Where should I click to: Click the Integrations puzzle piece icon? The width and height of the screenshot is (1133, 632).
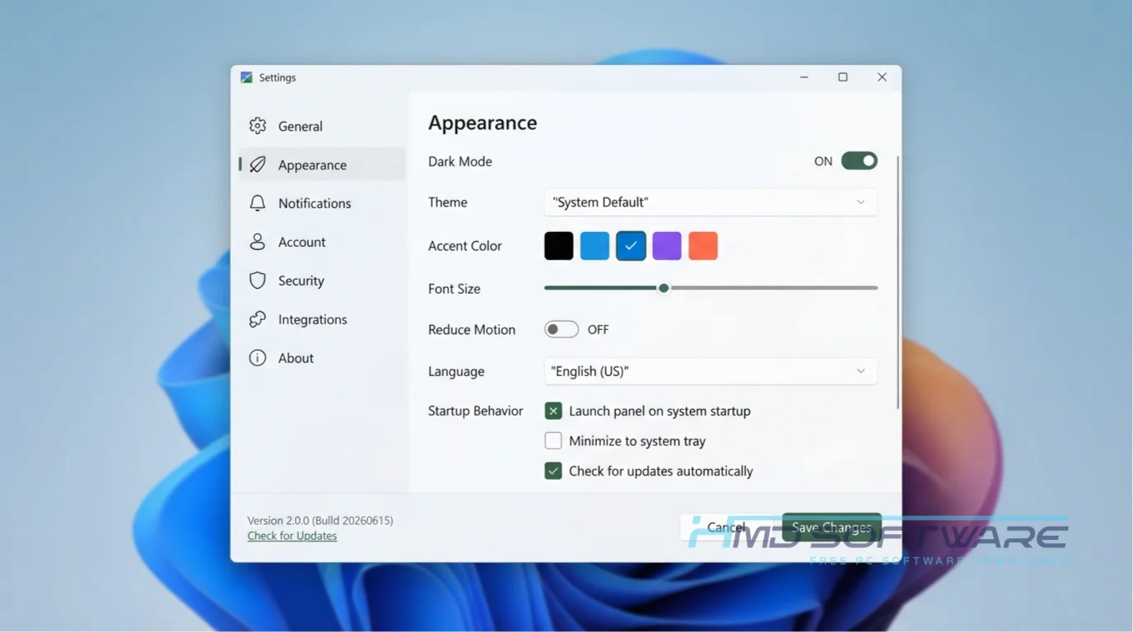coord(258,319)
